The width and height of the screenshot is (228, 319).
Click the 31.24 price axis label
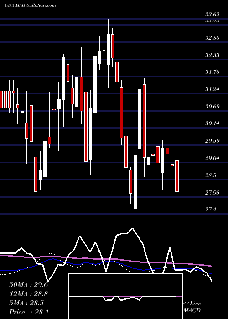click(x=212, y=89)
